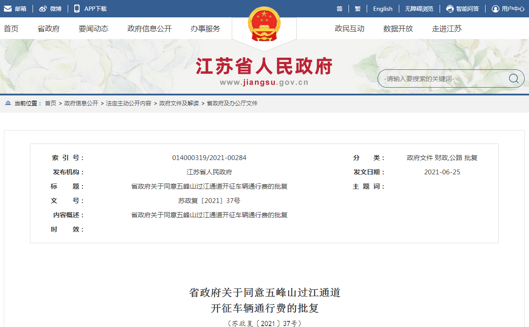Open 邮箱 link in top bar
Viewport: 529px width, 327px height.
[20, 9]
